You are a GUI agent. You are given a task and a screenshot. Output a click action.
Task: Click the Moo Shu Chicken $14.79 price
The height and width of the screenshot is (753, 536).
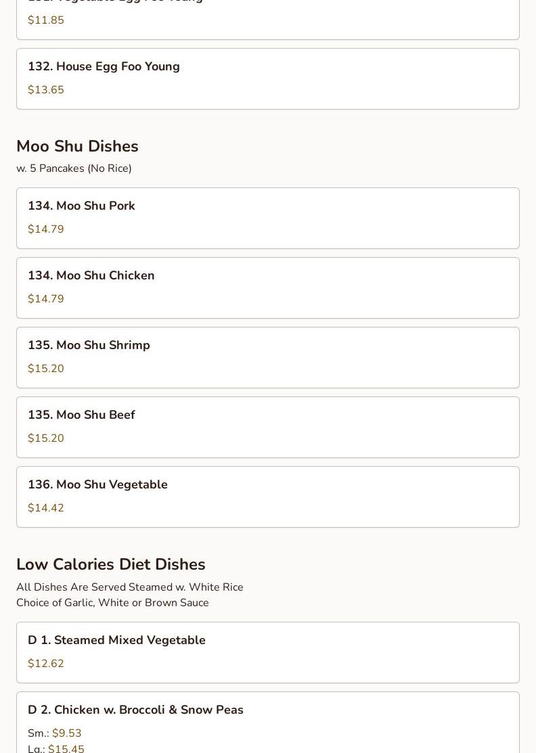tap(46, 299)
